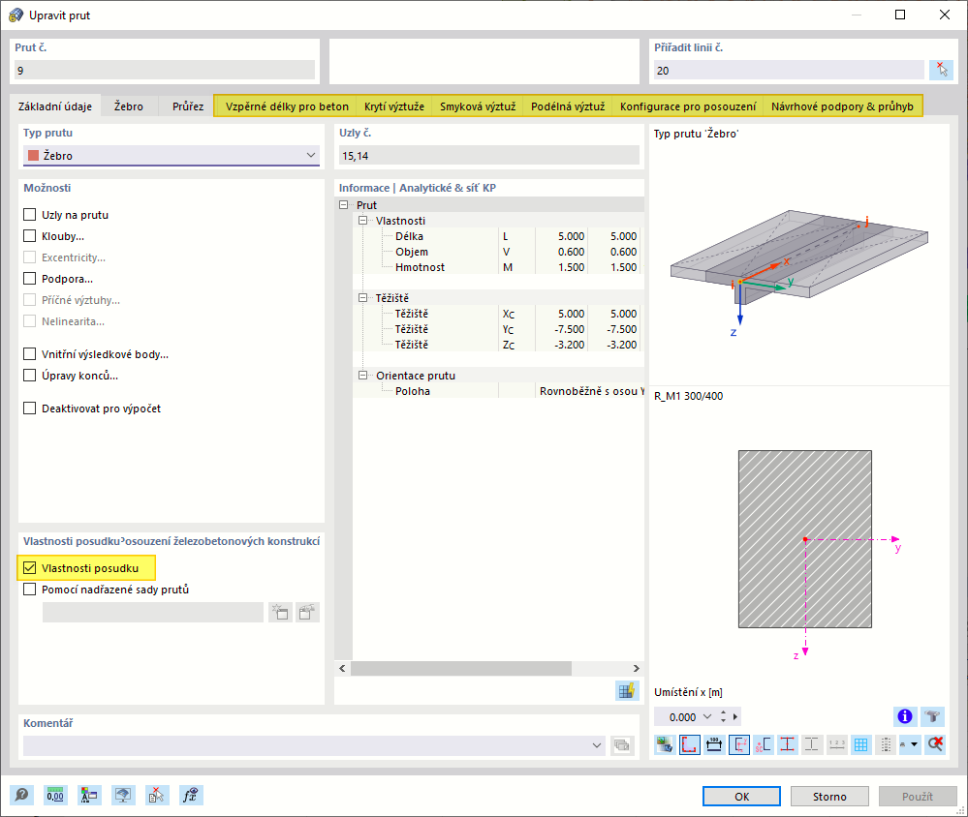Open Vzpěrné délky pro beton tab
The width and height of the screenshot is (968, 817).
pos(287,106)
